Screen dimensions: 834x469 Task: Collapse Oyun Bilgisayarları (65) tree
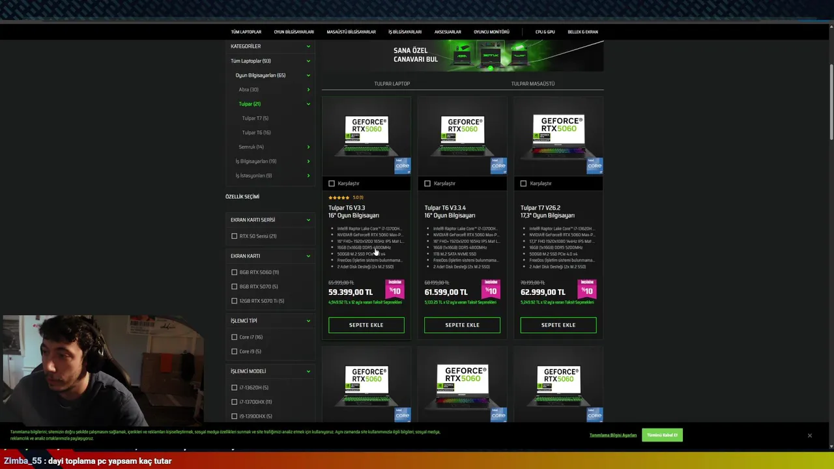coord(308,75)
